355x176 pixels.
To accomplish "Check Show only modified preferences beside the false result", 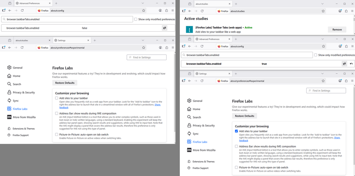I will pyautogui.click(x=136, y=19).
